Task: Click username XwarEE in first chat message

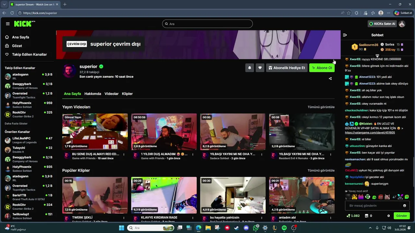Action: tap(355, 59)
